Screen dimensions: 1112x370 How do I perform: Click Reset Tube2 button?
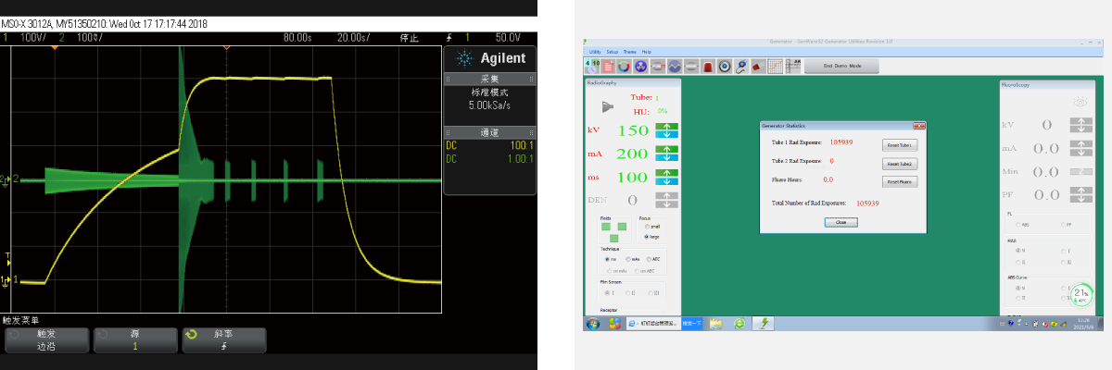900,163
